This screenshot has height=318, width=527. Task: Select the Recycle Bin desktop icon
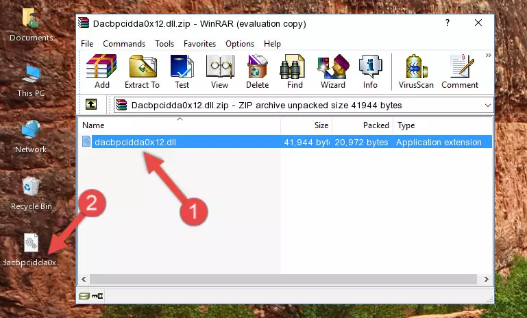(x=32, y=194)
